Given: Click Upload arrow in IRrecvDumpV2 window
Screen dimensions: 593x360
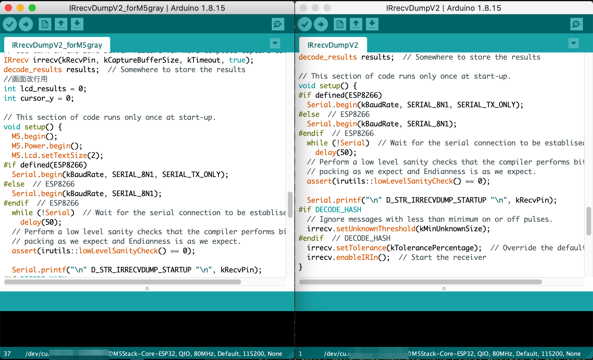Looking at the screenshot, I should (321, 24).
